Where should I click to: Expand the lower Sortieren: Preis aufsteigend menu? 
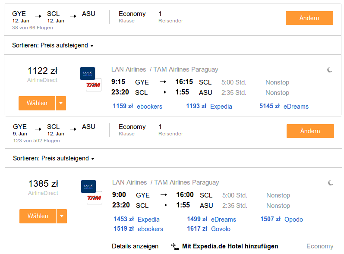[x=54, y=158]
